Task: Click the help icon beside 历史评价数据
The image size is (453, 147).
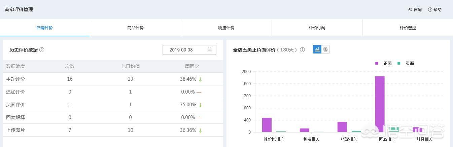Action: 42,50
